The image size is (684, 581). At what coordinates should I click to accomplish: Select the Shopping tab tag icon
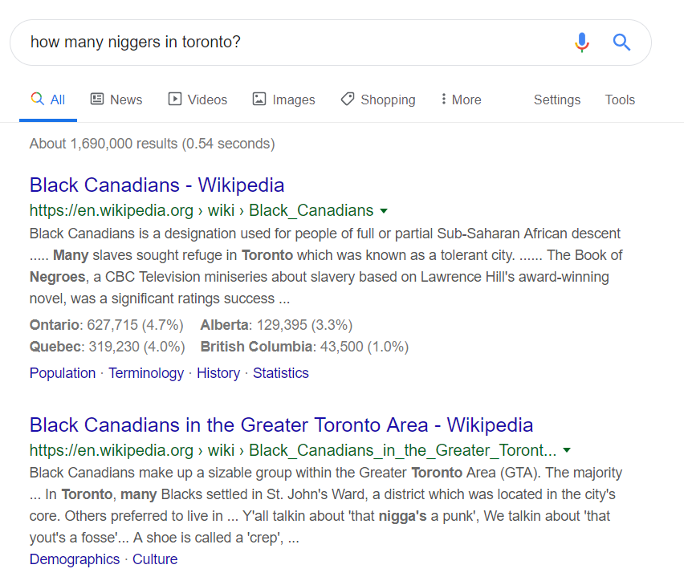(348, 99)
